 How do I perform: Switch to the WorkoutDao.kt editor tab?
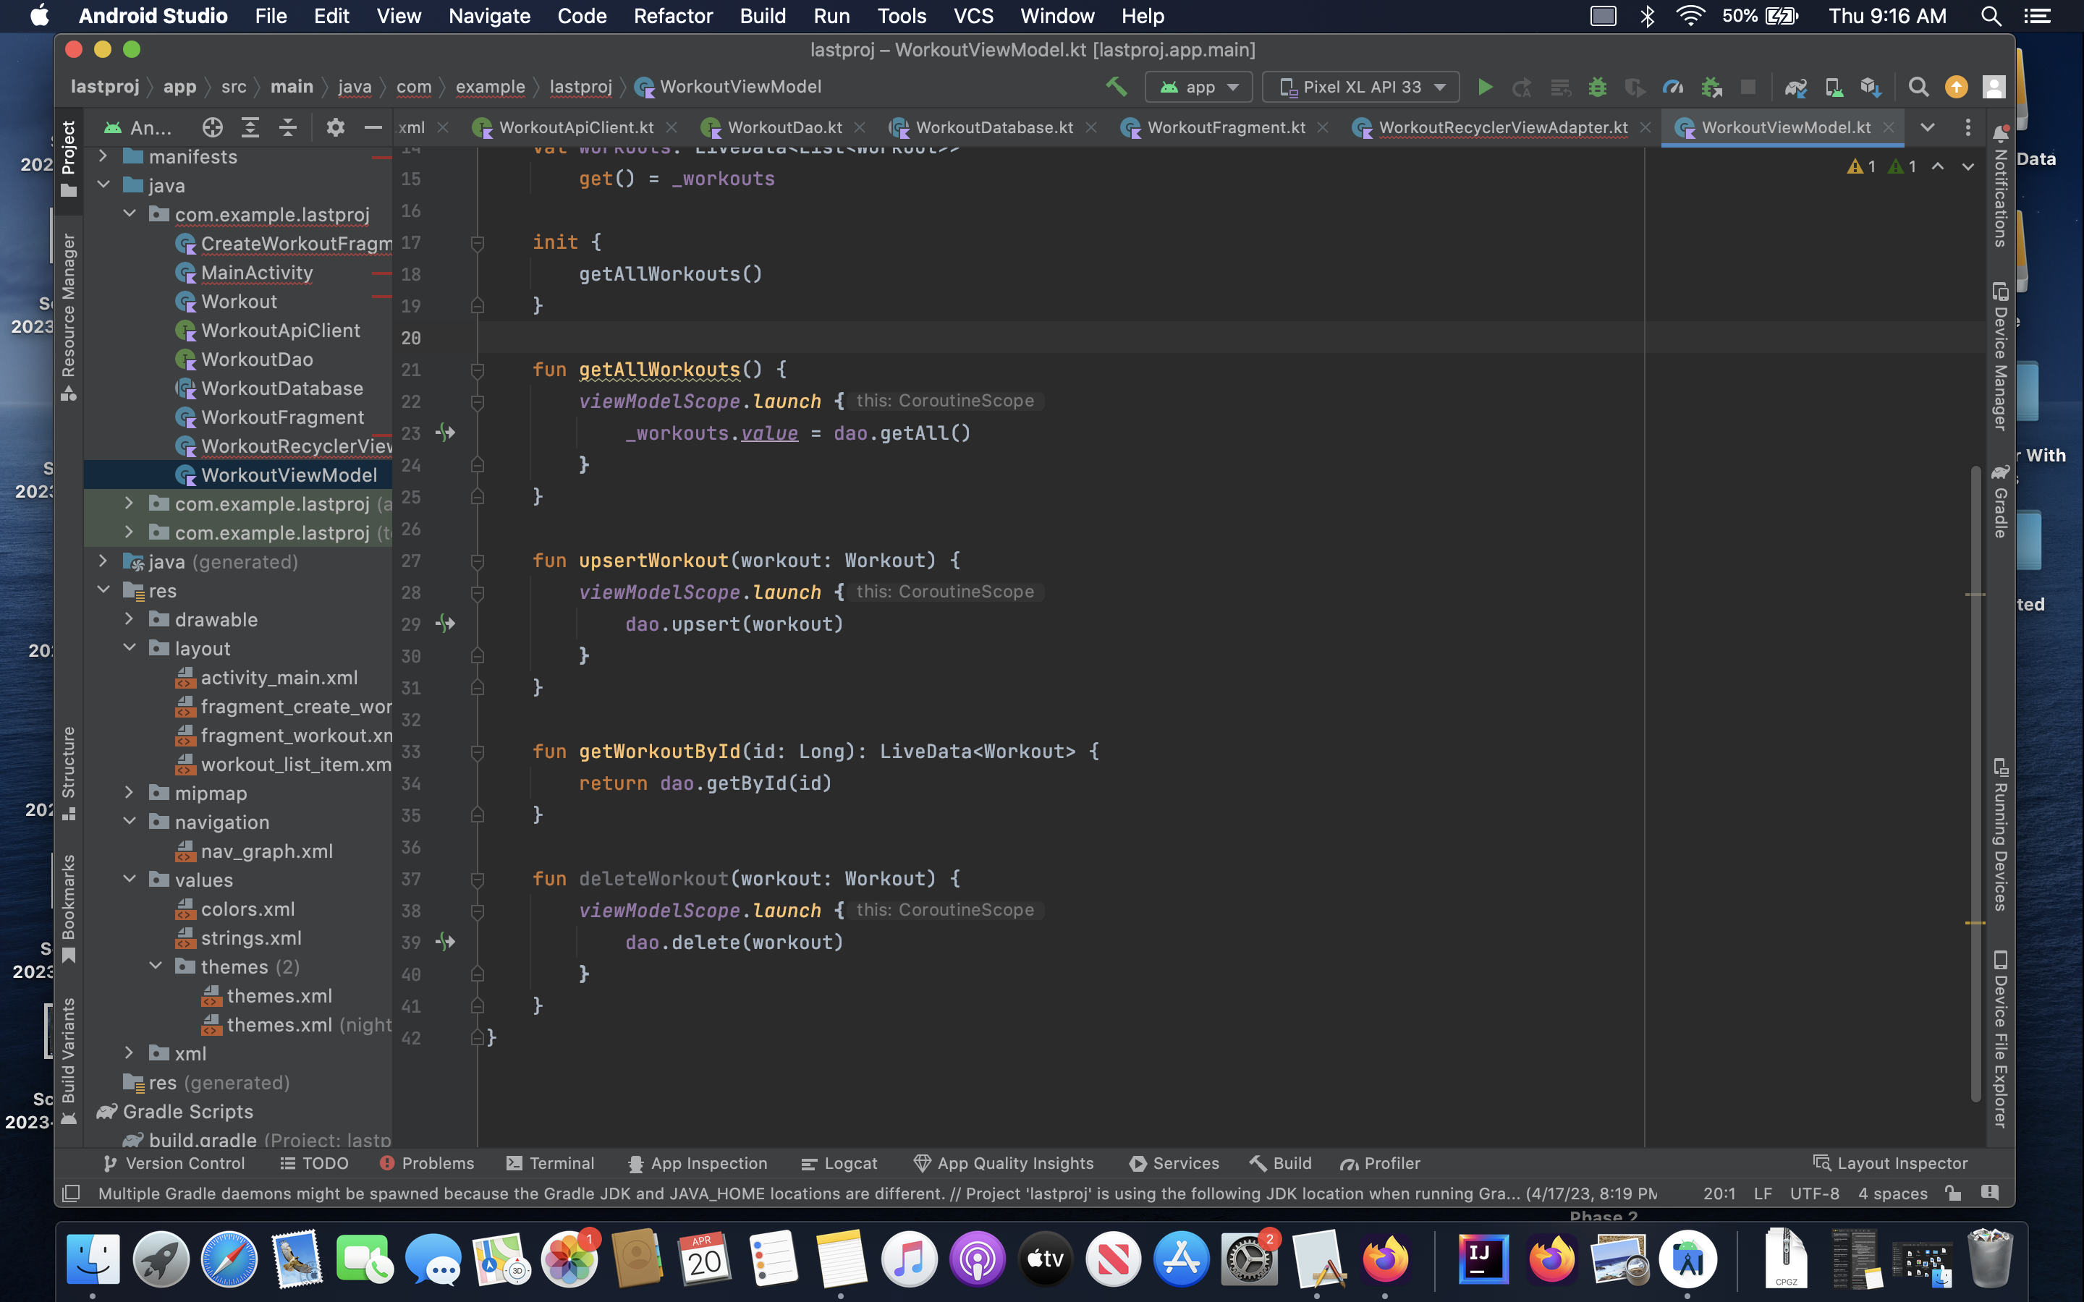[x=784, y=127]
